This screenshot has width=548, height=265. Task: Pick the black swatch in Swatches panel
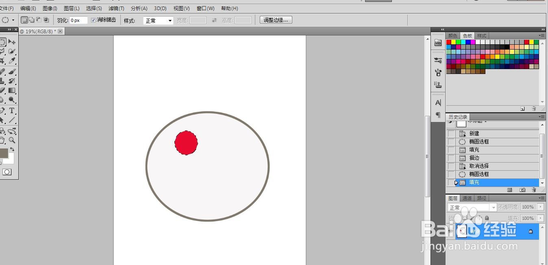(507, 47)
